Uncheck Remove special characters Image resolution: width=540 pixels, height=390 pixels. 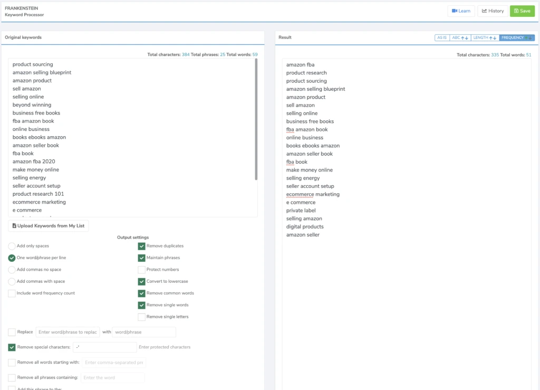point(12,347)
